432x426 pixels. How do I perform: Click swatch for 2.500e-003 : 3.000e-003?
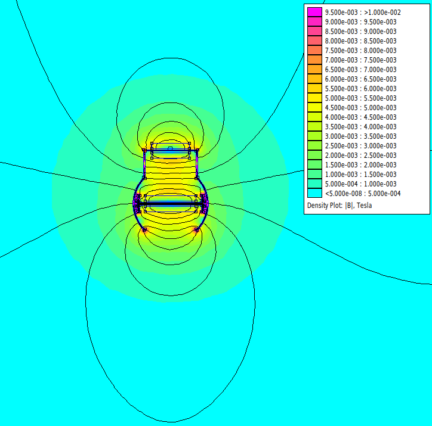(314, 145)
